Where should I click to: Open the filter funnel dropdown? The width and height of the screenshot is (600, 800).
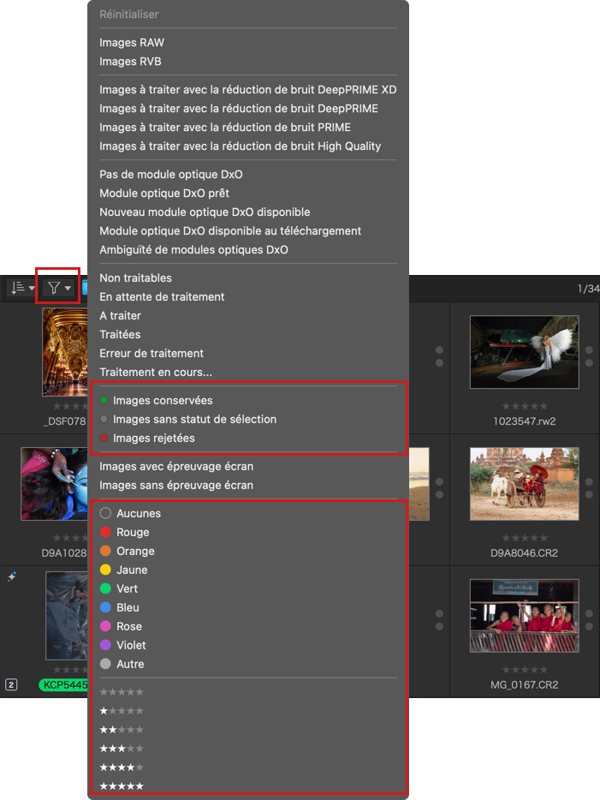pyautogui.click(x=59, y=289)
